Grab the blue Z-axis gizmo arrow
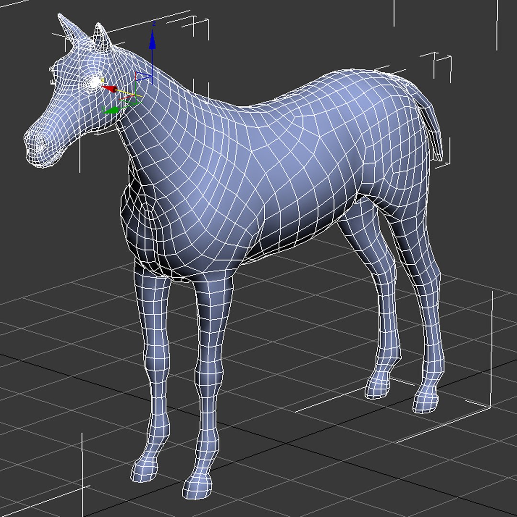Screen dimensions: 517x517 [152, 40]
